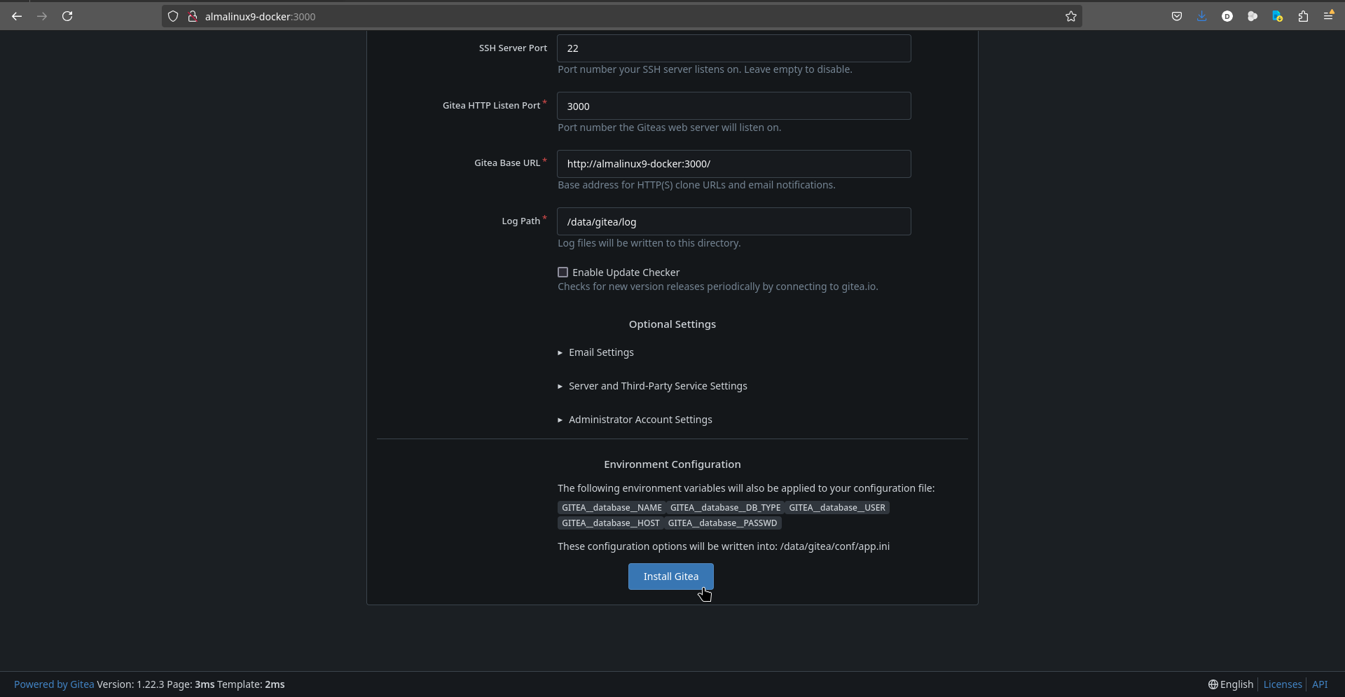Open the English language selector
This screenshot has width=1345, height=697.
point(1231,684)
